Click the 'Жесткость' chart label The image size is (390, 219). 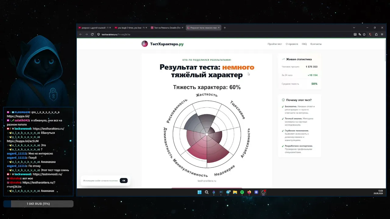[207, 95]
